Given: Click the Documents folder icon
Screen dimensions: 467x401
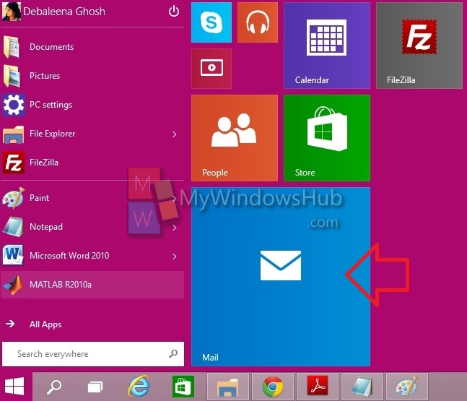Looking at the screenshot, I should [12, 47].
